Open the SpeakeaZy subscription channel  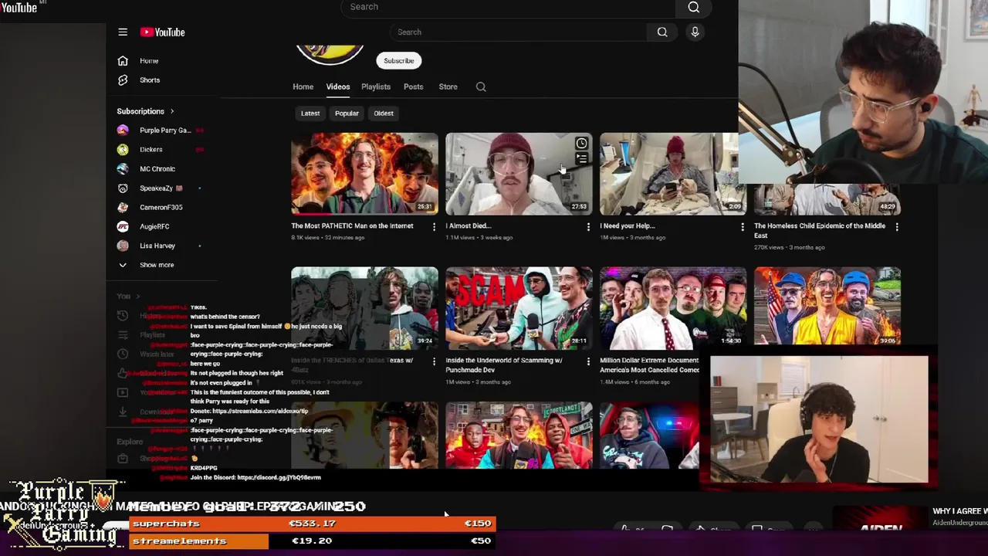coord(159,188)
